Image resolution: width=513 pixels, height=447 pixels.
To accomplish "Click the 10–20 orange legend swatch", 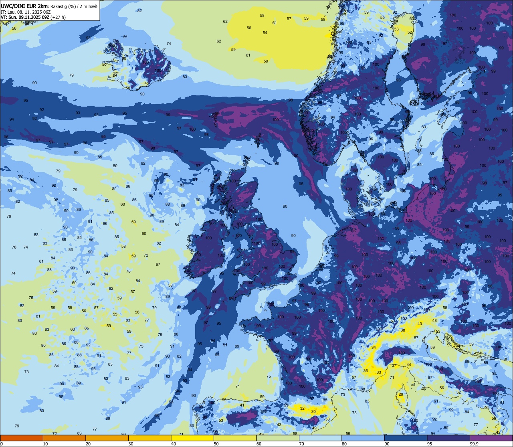I will pyautogui.click(x=64, y=438).
